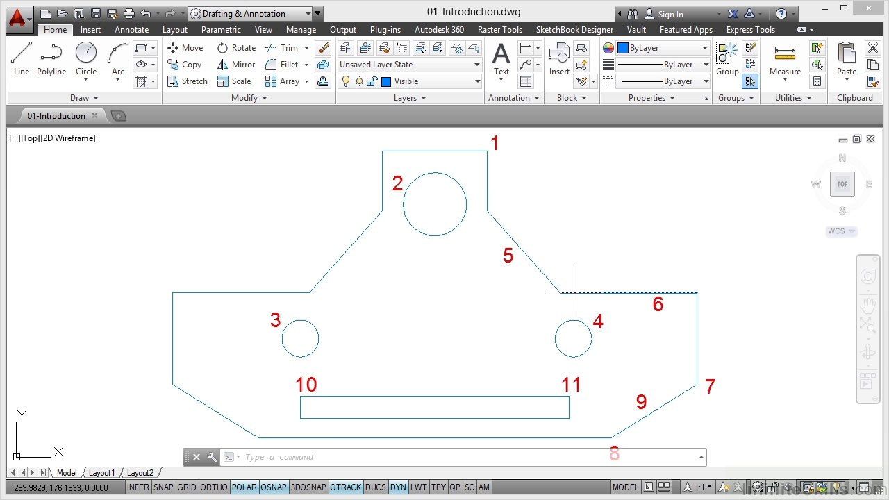Screen dimensions: 889x500
Task: Turn off OSNAP
Action: 274,487
